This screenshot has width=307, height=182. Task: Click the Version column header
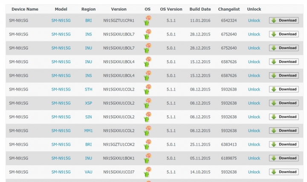pos(119,9)
